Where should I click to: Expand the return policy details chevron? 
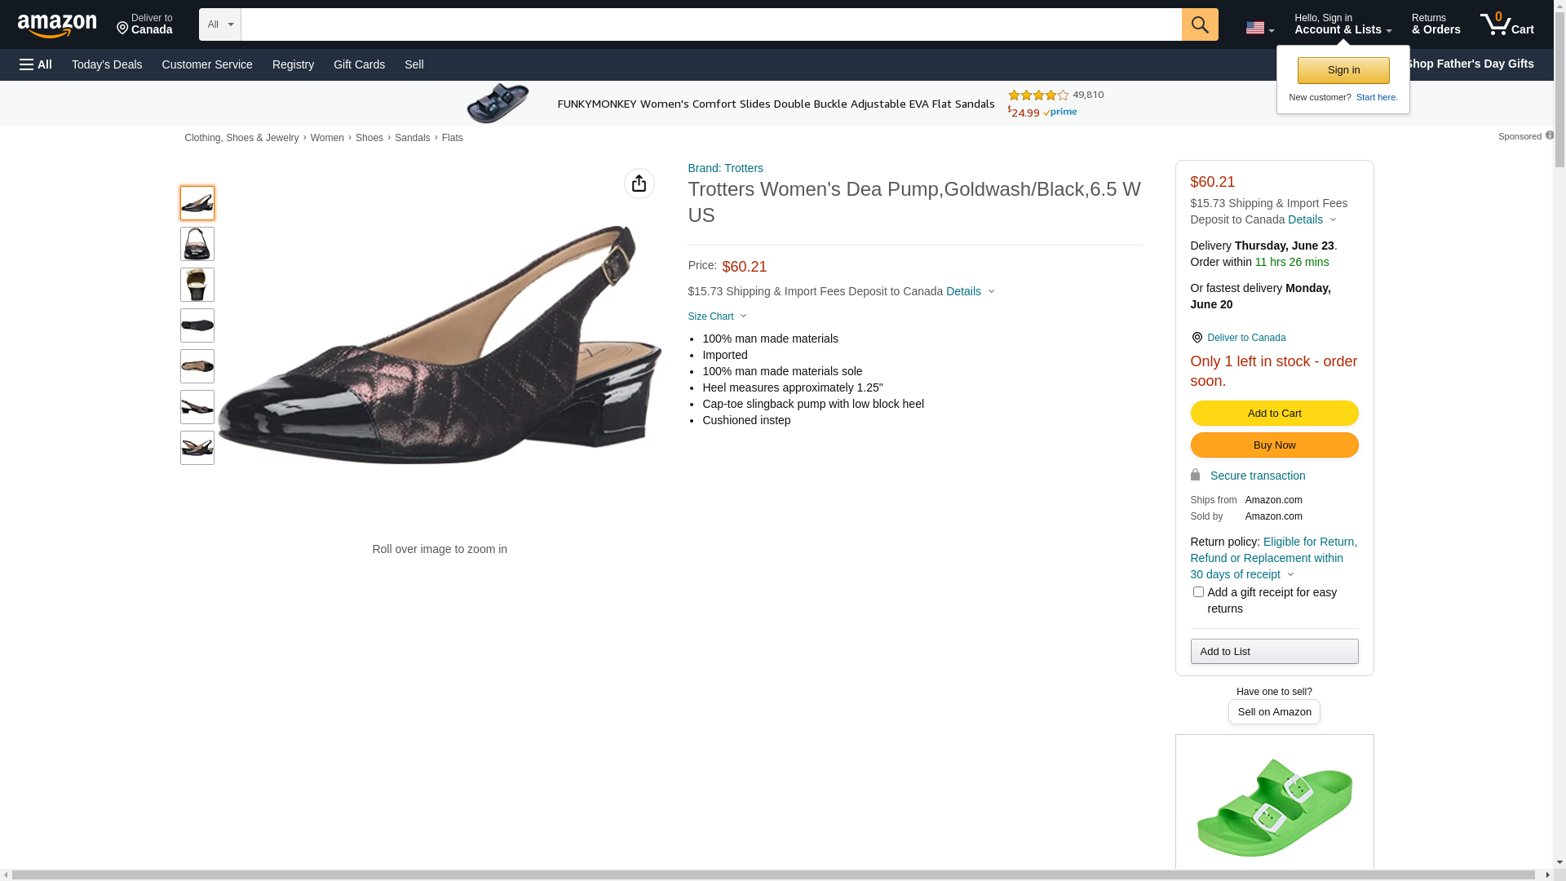tap(1290, 574)
